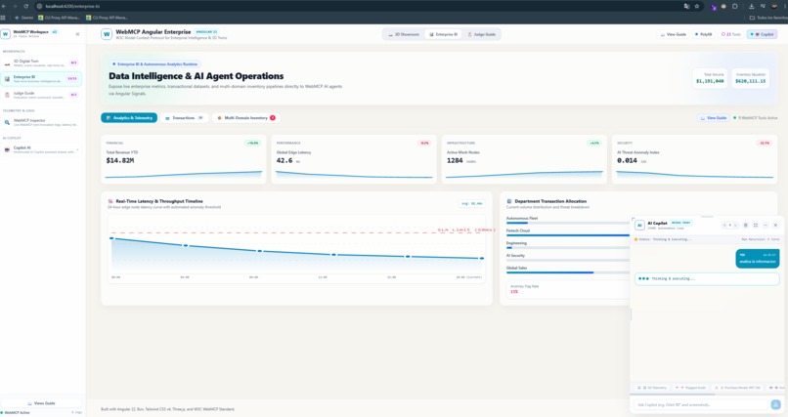Click the Purchase Model suggestion chip
This screenshot has height=417, width=788.
point(739,388)
